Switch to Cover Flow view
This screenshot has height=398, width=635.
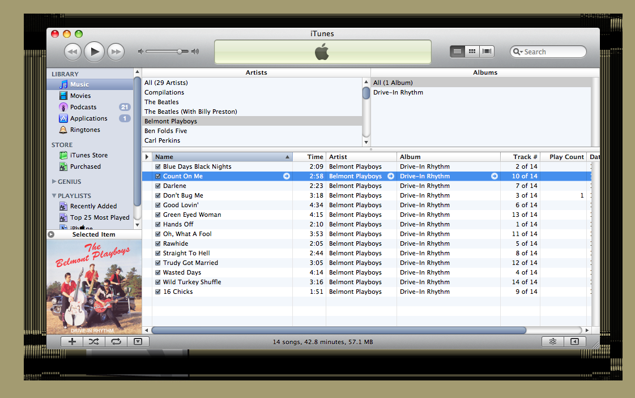(487, 52)
